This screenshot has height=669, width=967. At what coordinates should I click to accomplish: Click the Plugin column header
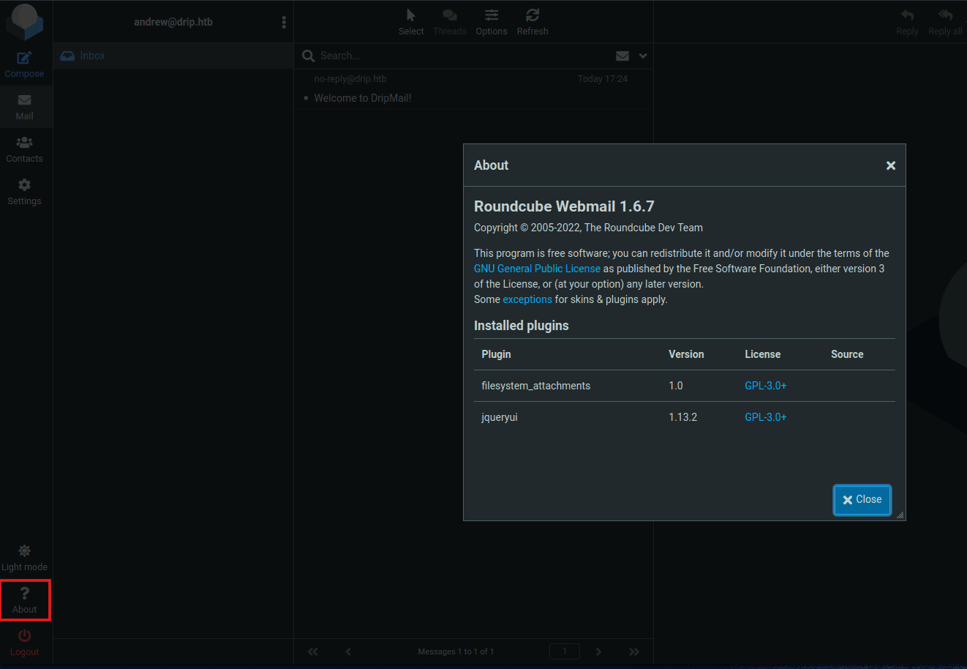(497, 354)
